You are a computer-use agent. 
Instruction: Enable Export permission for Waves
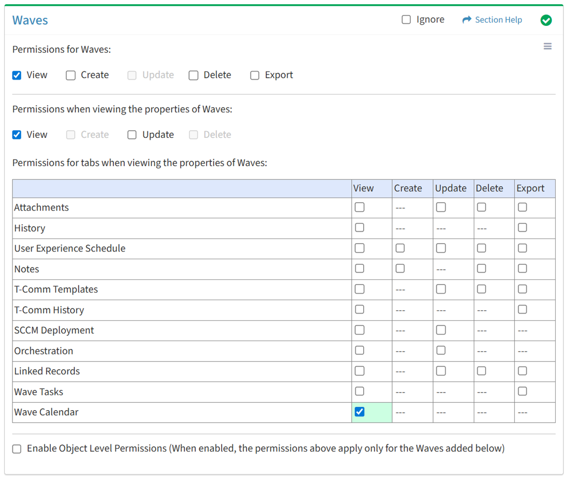coord(255,75)
